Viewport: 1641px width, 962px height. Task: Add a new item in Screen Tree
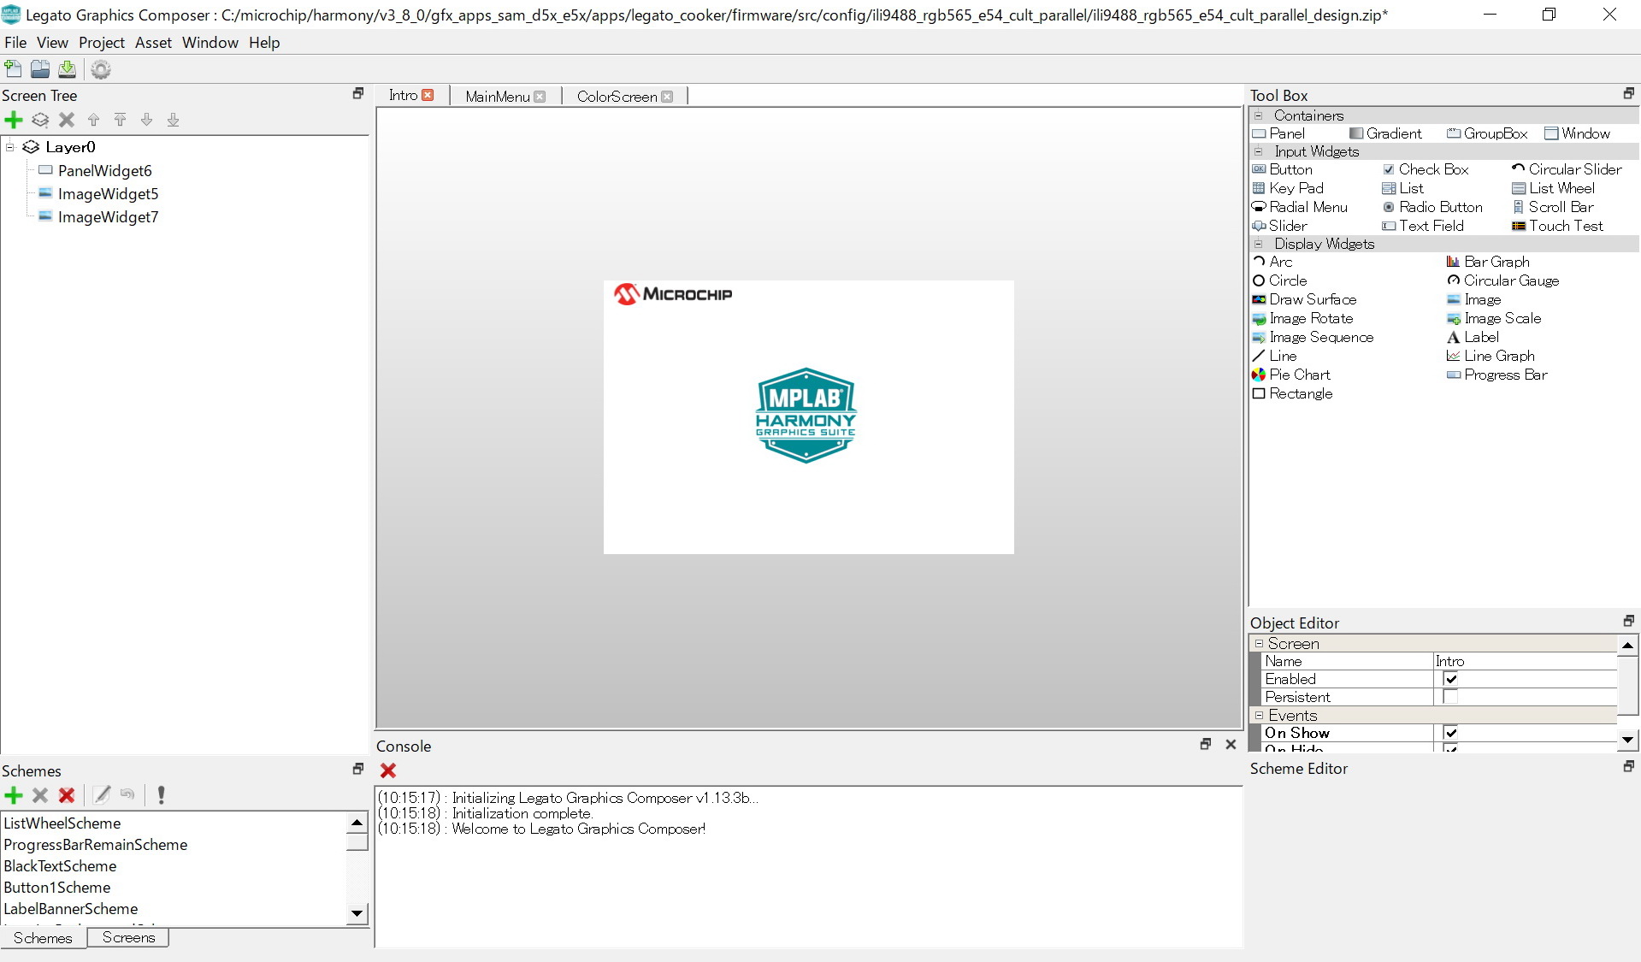[x=13, y=120]
